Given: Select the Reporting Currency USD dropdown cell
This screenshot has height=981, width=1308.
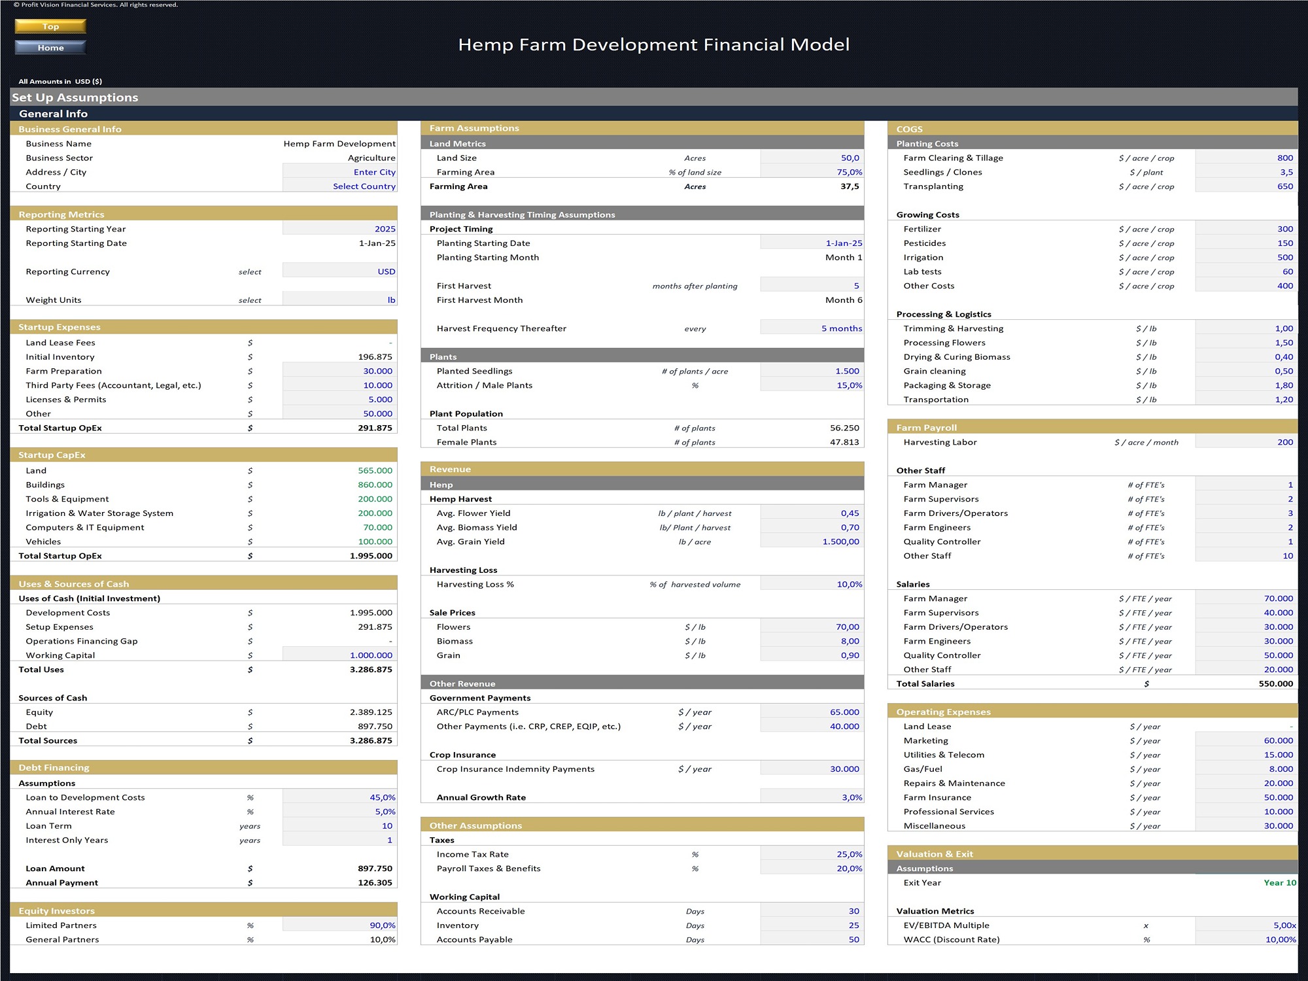Looking at the screenshot, I should click(339, 271).
